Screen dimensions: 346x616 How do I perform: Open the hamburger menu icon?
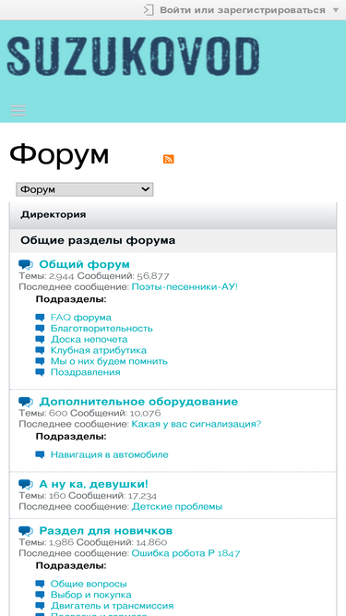(x=18, y=111)
